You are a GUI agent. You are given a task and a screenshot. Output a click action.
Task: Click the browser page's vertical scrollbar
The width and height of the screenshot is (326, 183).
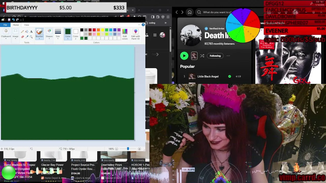pos(170,41)
